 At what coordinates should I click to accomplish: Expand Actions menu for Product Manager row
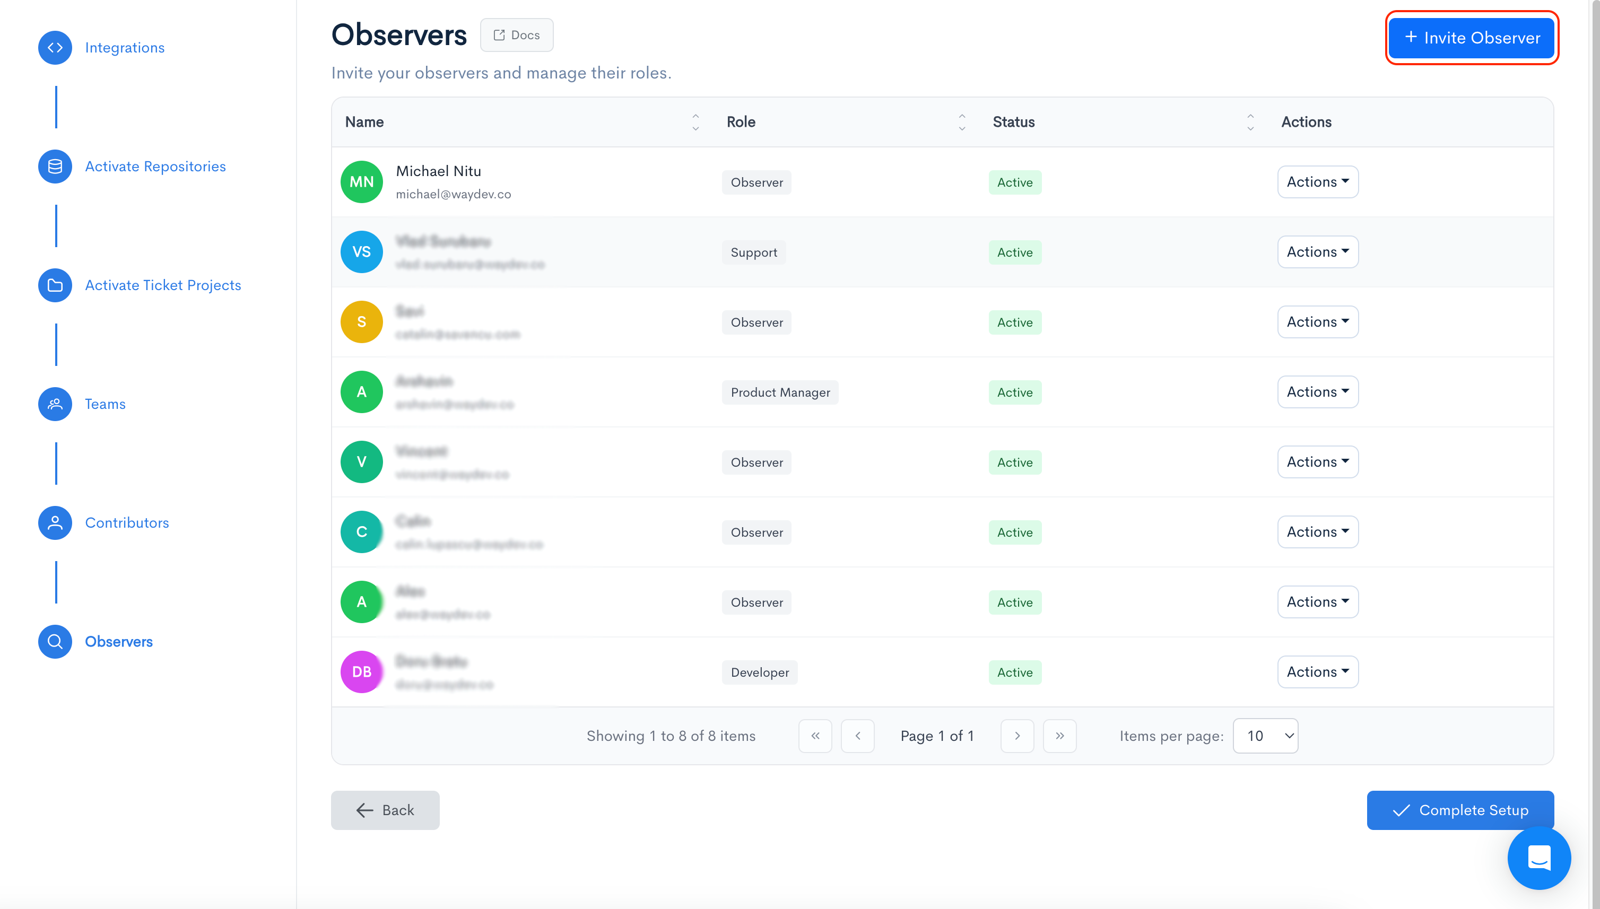(1317, 391)
